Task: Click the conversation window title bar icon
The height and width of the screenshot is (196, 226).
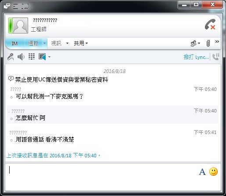Action: point(7,6)
